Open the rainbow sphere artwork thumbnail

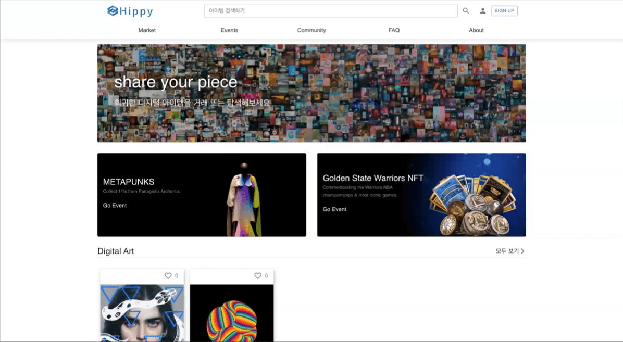[232, 315]
